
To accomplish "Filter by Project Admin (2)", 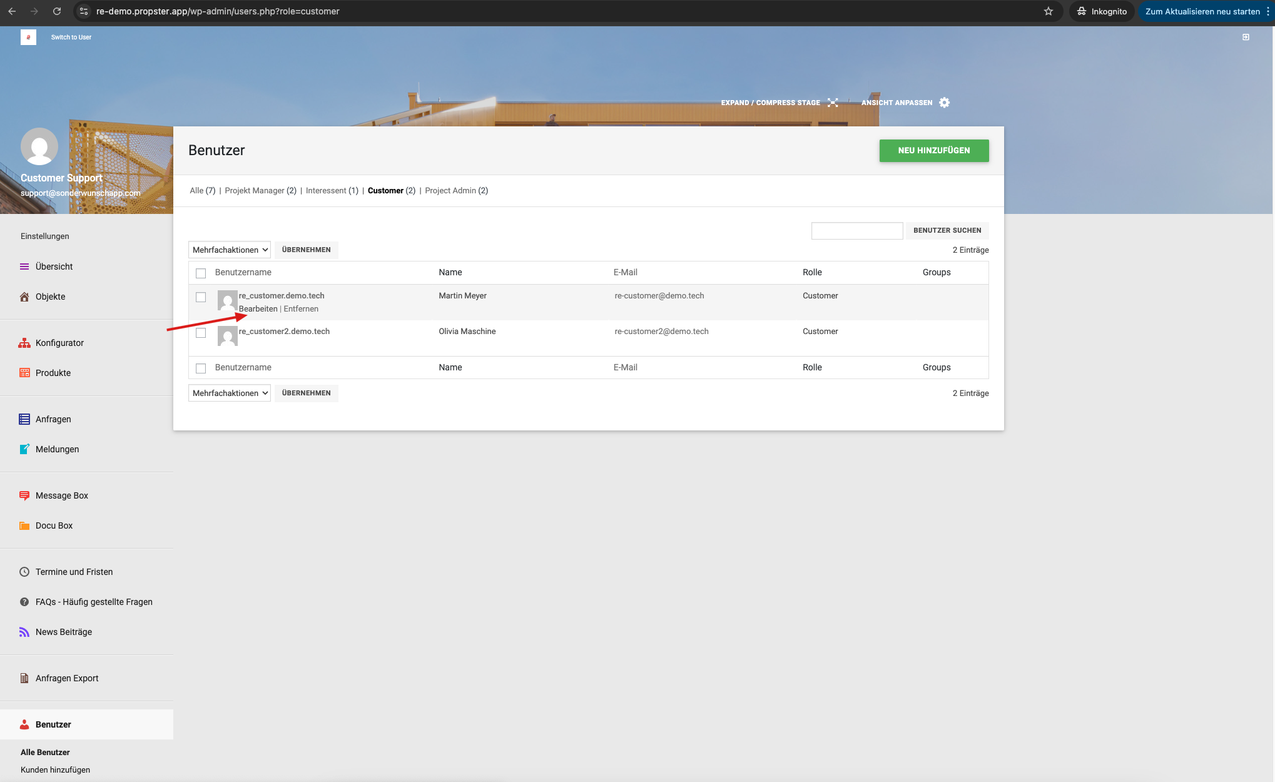I will (457, 191).
